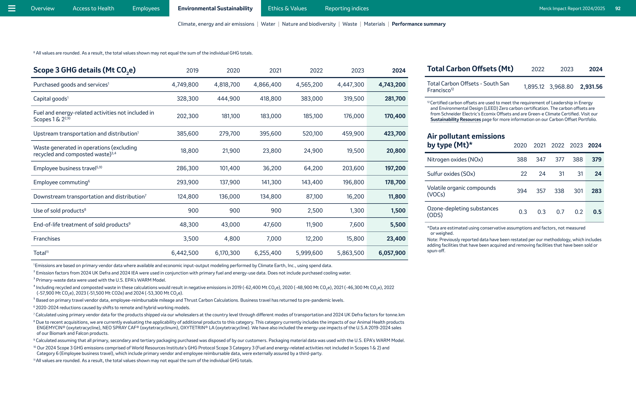
Task: Open Climate, energy and air emissions section
Action: point(216,24)
